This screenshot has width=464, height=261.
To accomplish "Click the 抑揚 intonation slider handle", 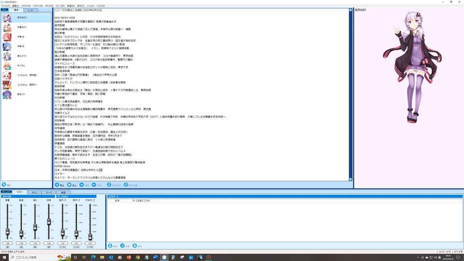I will (49, 221).
